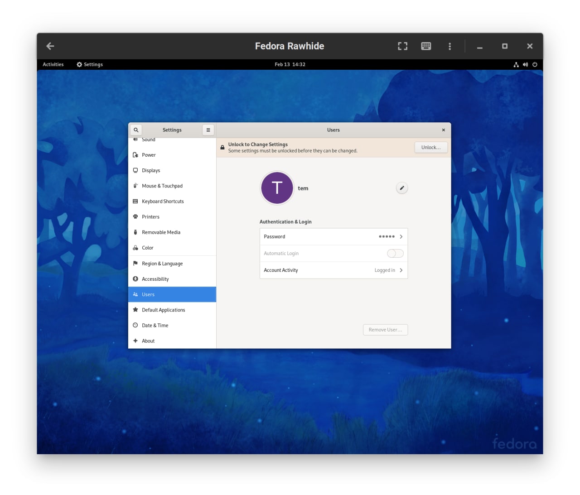This screenshot has width=580, height=495.
Task: Select the Color settings panel
Action: pyautogui.click(x=172, y=248)
